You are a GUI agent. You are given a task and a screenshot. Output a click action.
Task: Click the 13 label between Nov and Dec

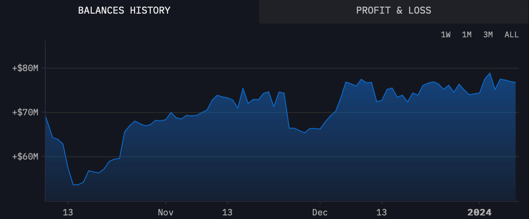[227, 212]
